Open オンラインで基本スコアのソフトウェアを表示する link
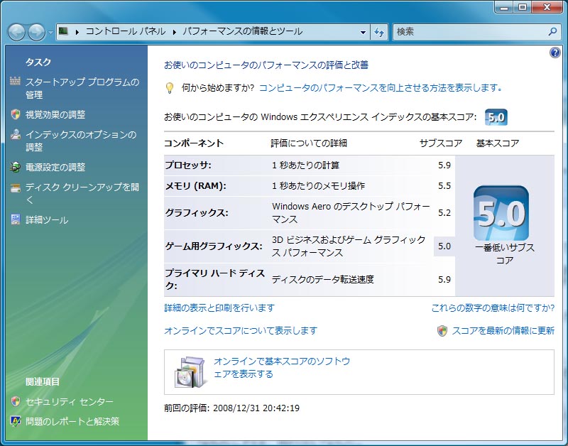Viewport: 568px width, 446px height. 282,367
